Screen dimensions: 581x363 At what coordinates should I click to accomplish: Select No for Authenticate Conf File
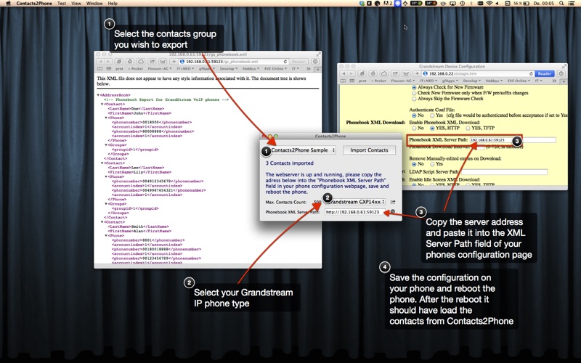pyautogui.click(x=414, y=115)
